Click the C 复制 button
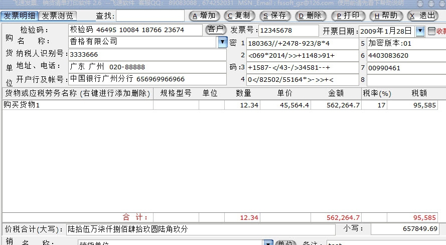Viewport: 446px width, 245px height. (x=239, y=16)
